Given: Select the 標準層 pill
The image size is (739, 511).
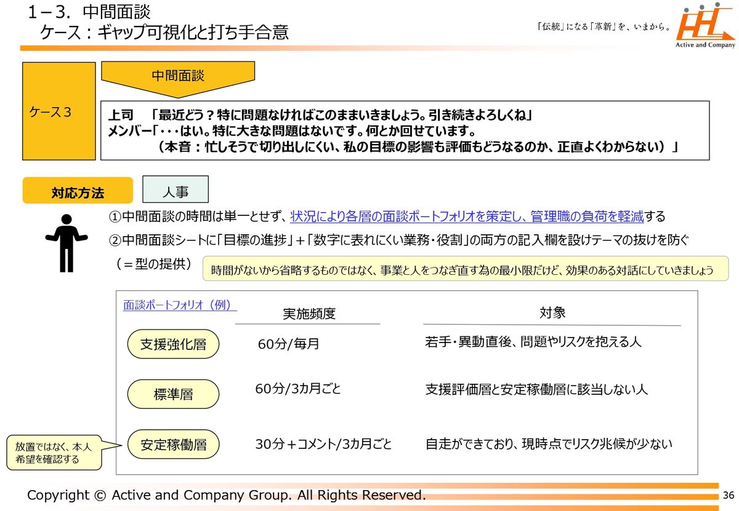Looking at the screenshot, I should [x=173, y=394].
